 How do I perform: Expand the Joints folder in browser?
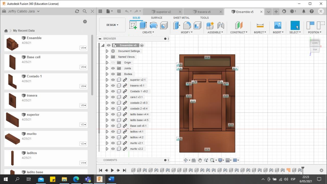click(x=107, y=68)
